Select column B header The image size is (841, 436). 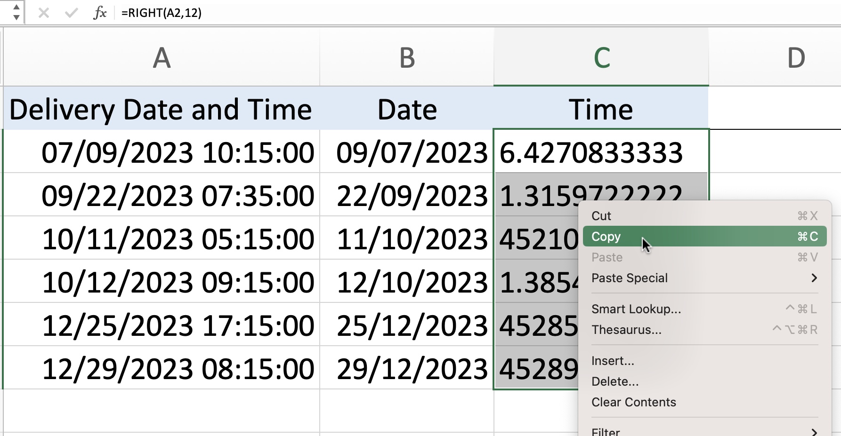407,57
